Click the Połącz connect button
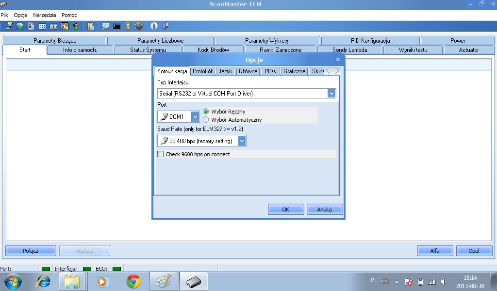The image size is (497, 291). (31, 250)
